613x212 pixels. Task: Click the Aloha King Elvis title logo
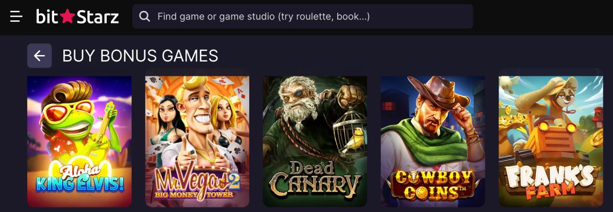click(x=80, y=178)
